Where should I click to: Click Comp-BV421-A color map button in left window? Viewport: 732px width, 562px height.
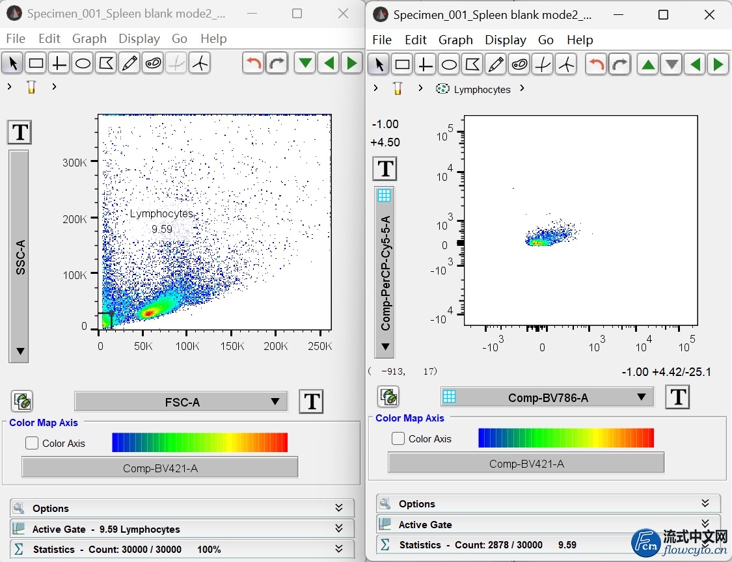point(160,468)
